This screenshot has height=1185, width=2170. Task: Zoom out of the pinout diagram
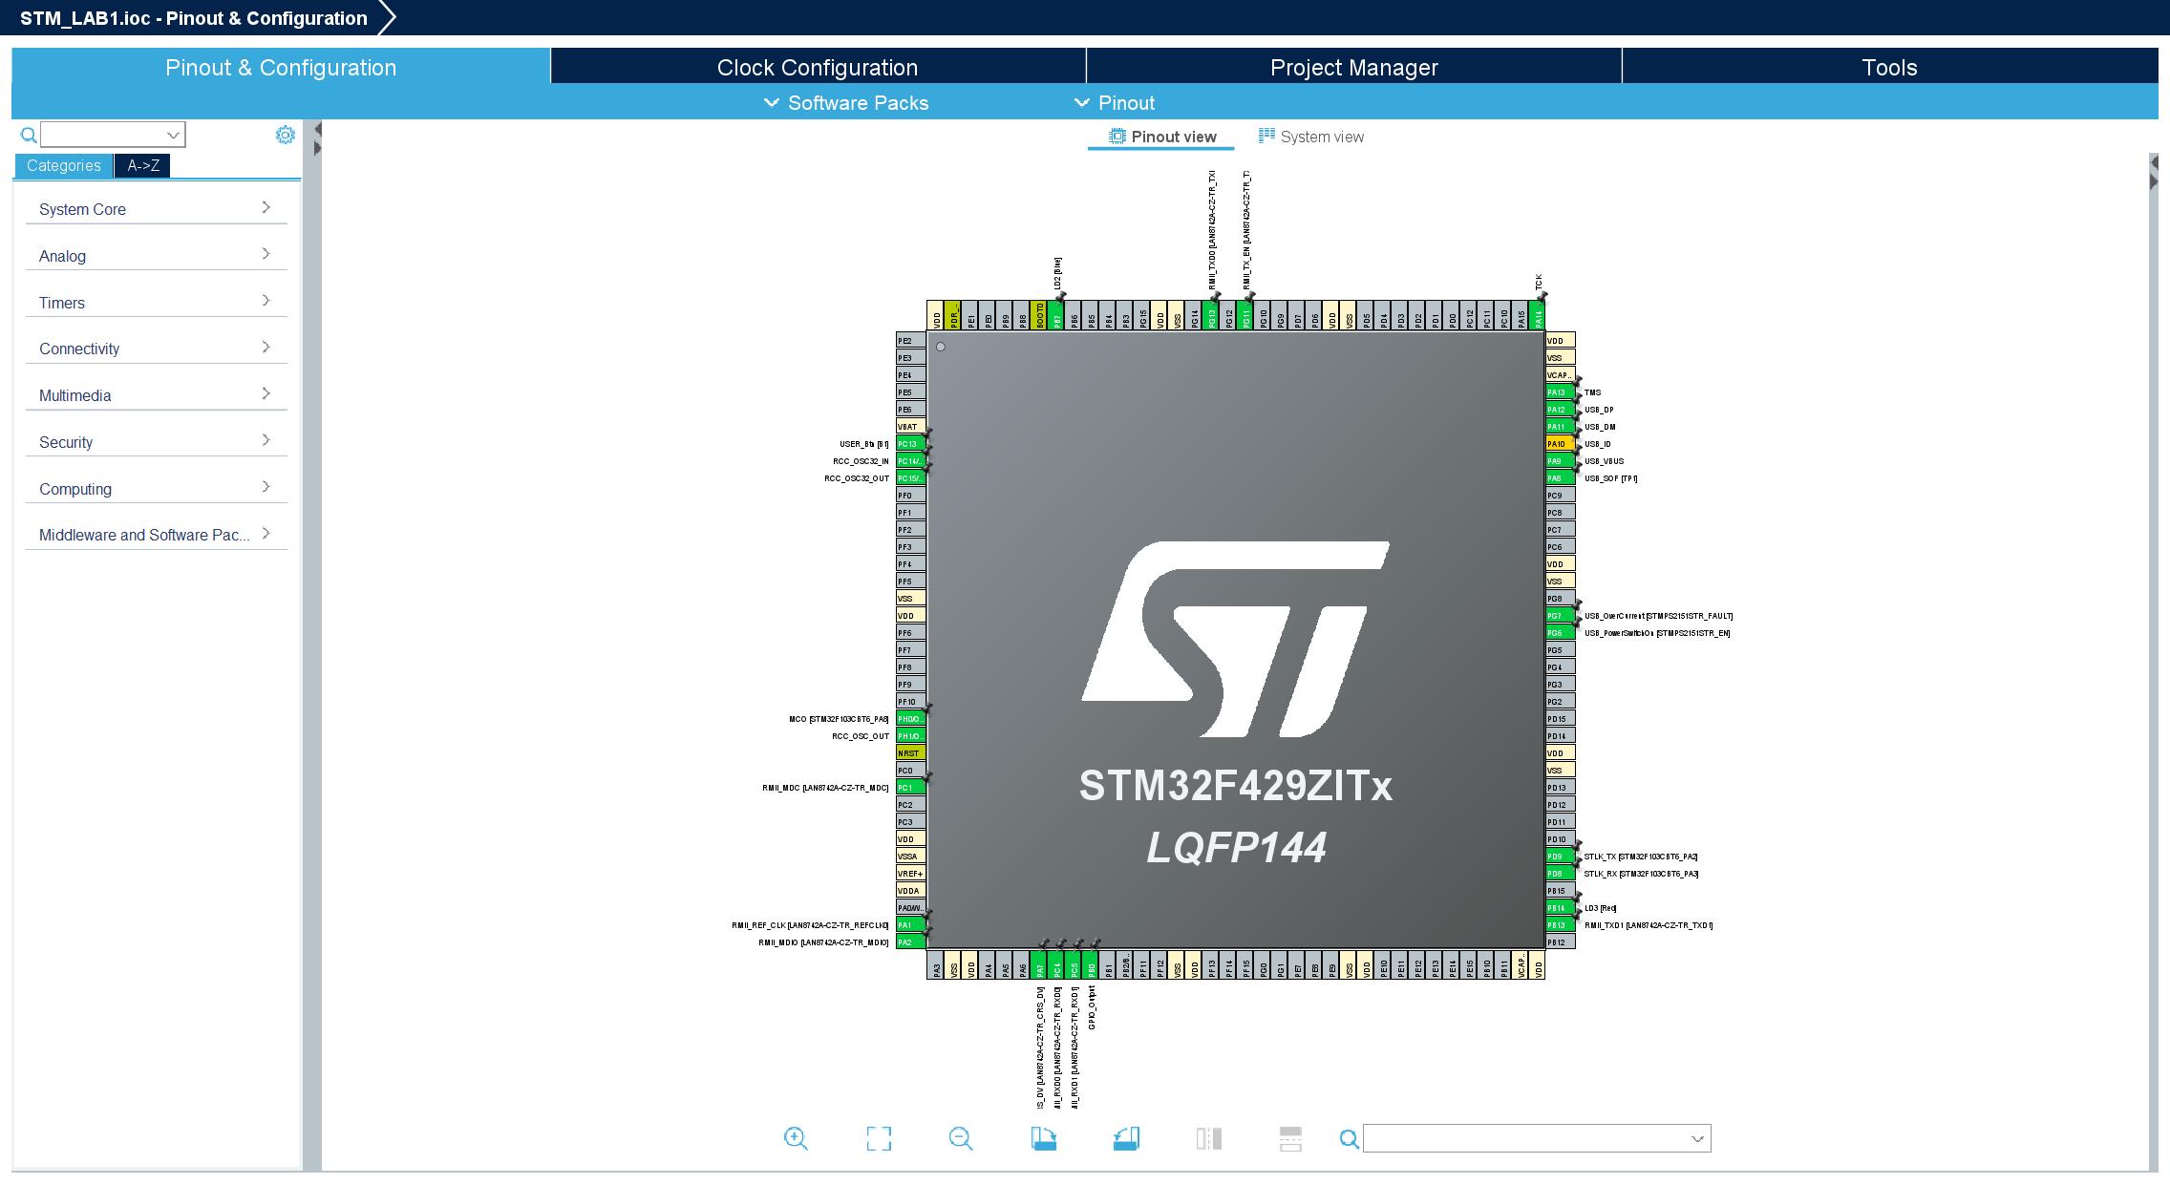[961, 1138]
